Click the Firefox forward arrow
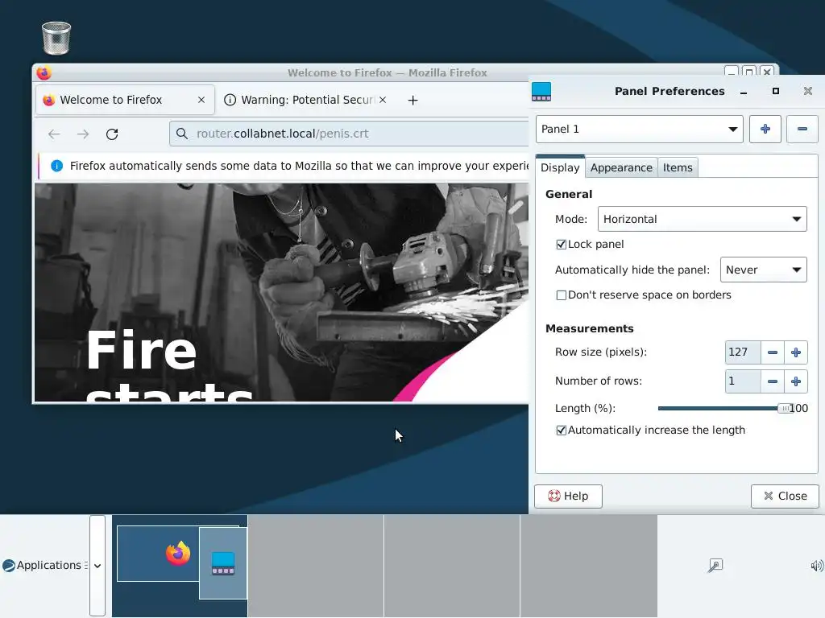 coord(83,134)
